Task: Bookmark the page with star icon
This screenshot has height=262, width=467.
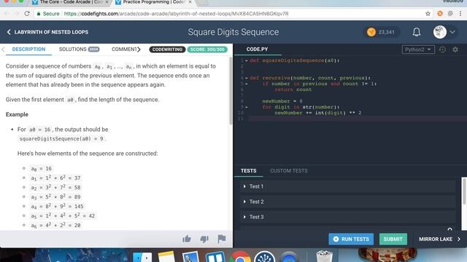Action: [x=428, y=14]
